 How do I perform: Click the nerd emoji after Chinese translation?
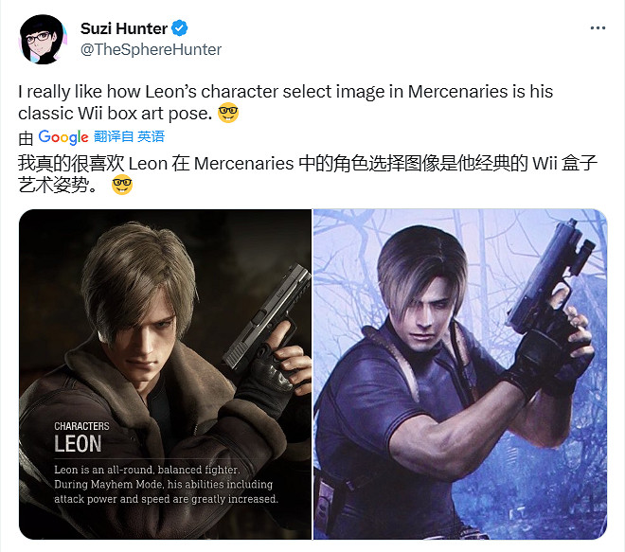122,185
